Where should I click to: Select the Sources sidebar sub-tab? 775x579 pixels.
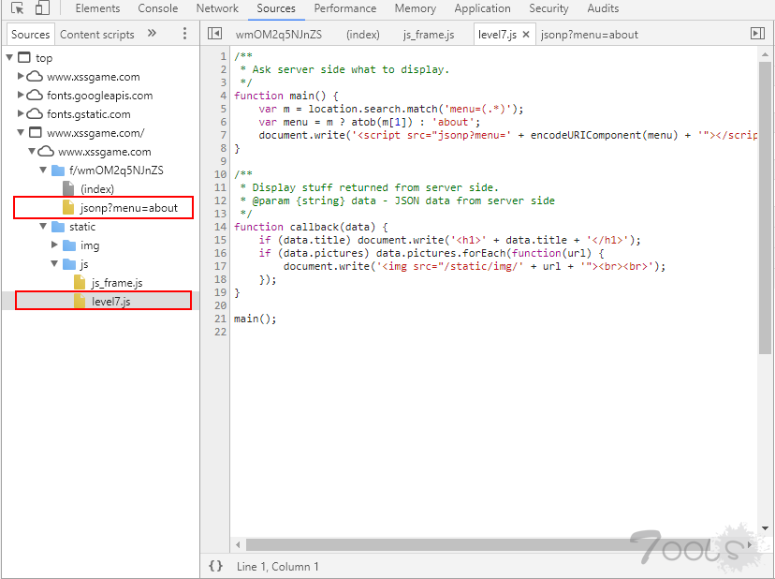[31, 34]
